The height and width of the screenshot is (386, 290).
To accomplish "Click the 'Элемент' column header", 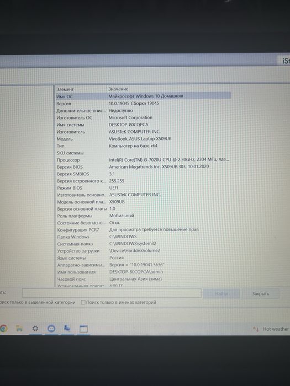I will [81, 89].
